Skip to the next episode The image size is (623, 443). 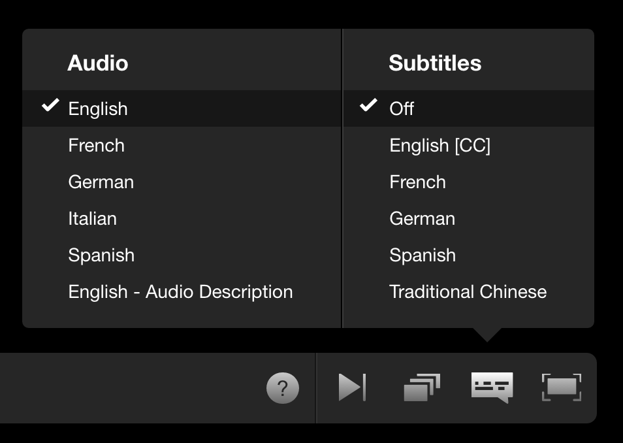(352, 387)
